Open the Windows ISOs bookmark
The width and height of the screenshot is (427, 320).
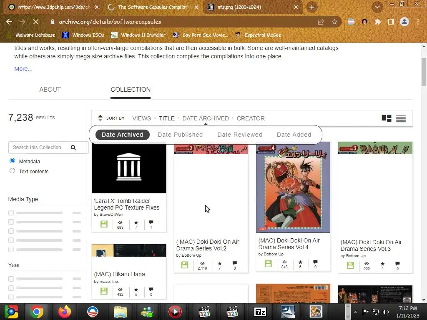[83, 35]
